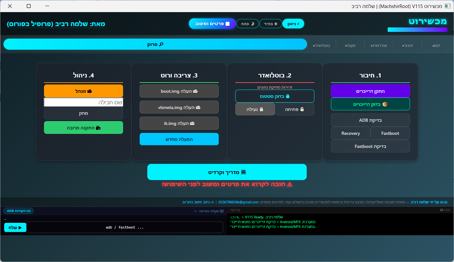Click the open padlock 'פתיחה' unlock button
The height and width of the screenshot is (262, 454).
pyautogui.click(x=294, y=109)
